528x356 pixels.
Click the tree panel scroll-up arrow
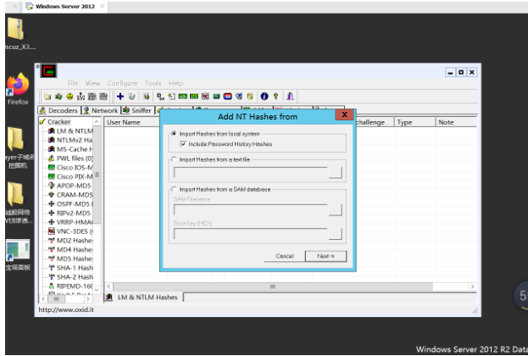coord(97,121)
